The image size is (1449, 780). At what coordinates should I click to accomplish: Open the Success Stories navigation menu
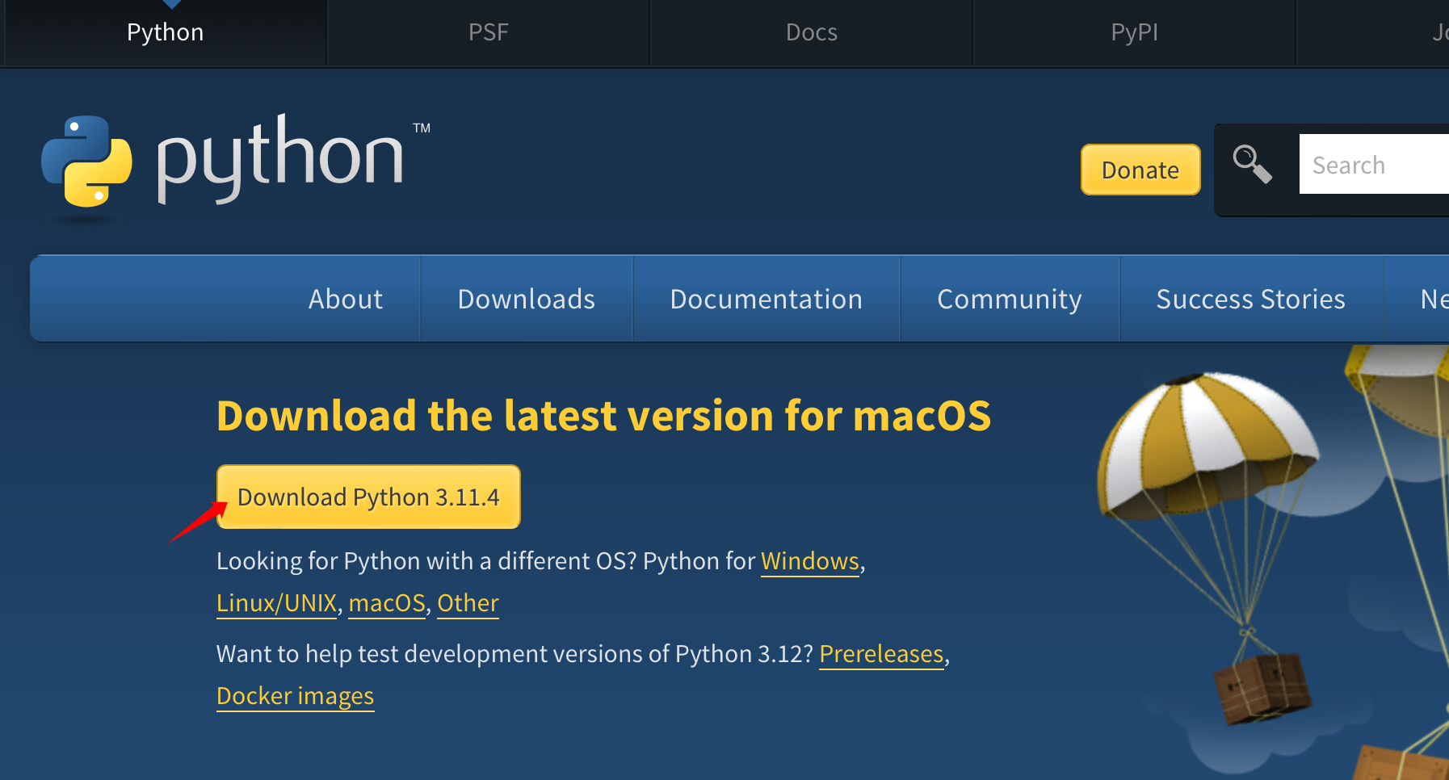click(1250, 299)
